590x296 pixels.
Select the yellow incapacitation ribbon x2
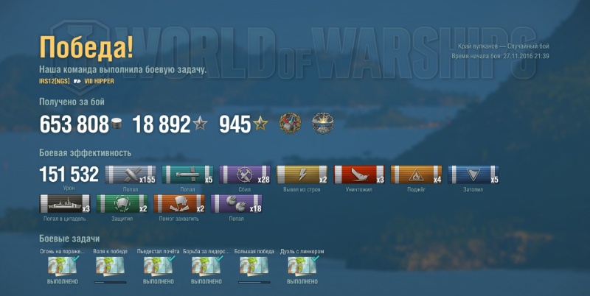(x=302, y=175)
